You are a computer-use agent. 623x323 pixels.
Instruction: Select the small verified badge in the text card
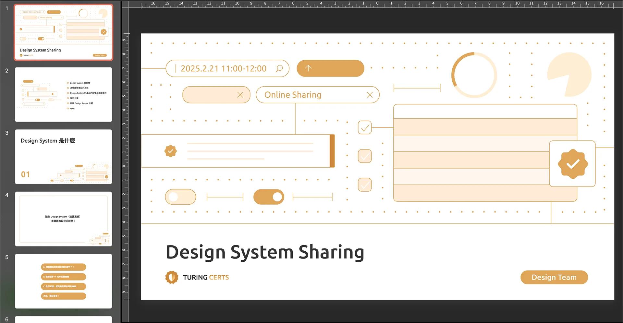click(170, 151)
